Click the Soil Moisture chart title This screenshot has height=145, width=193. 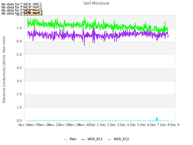tap(96, 3)
